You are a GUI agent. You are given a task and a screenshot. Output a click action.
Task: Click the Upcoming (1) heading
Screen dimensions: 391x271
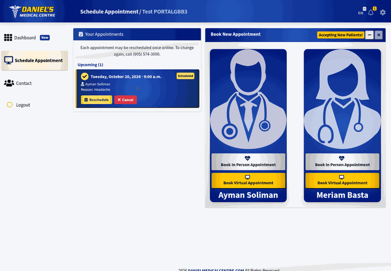tap(90, 65)
